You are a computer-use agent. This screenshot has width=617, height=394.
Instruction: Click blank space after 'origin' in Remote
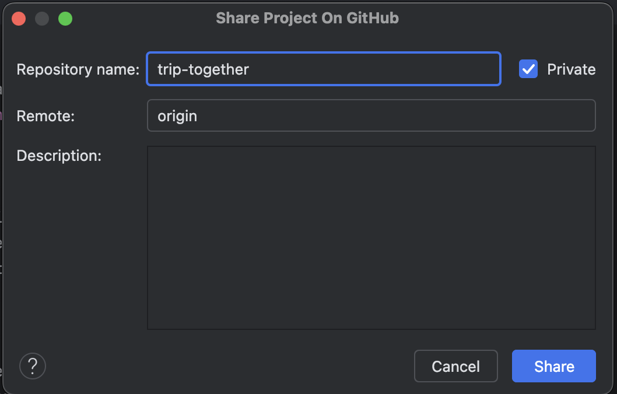(x=397, y=116)
